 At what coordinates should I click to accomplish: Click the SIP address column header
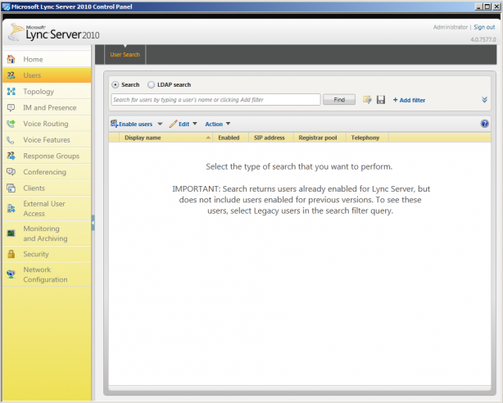tap(270, 138)
